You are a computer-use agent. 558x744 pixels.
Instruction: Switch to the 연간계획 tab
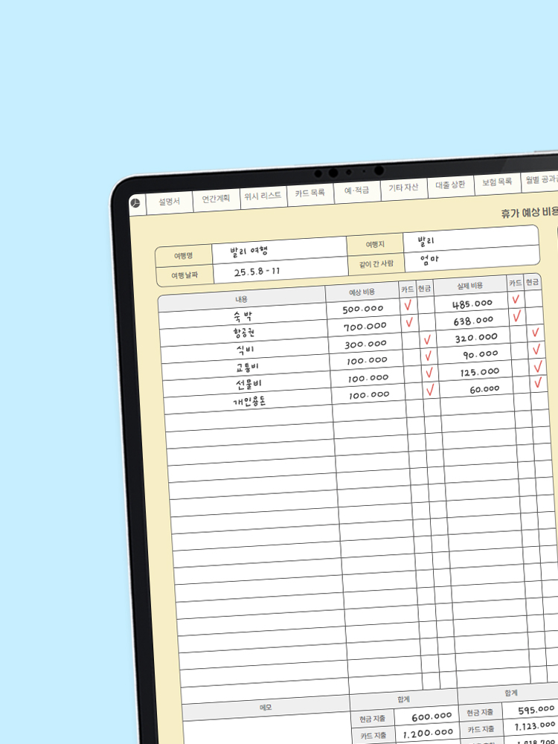click(216, 199)
